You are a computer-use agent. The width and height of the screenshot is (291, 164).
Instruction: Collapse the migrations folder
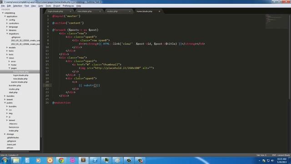(7, 34)
